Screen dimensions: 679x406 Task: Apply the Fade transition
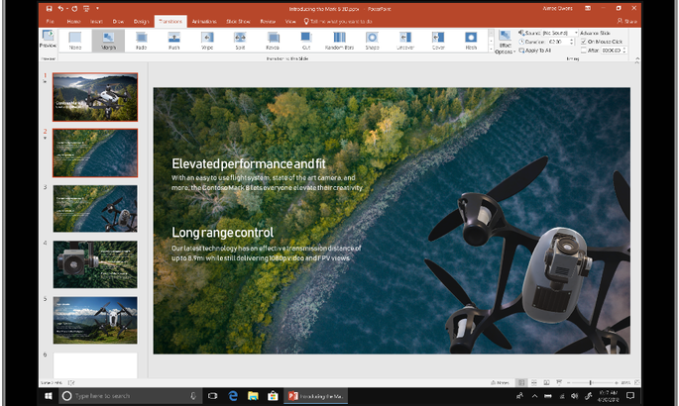click(x=141, y=41)
